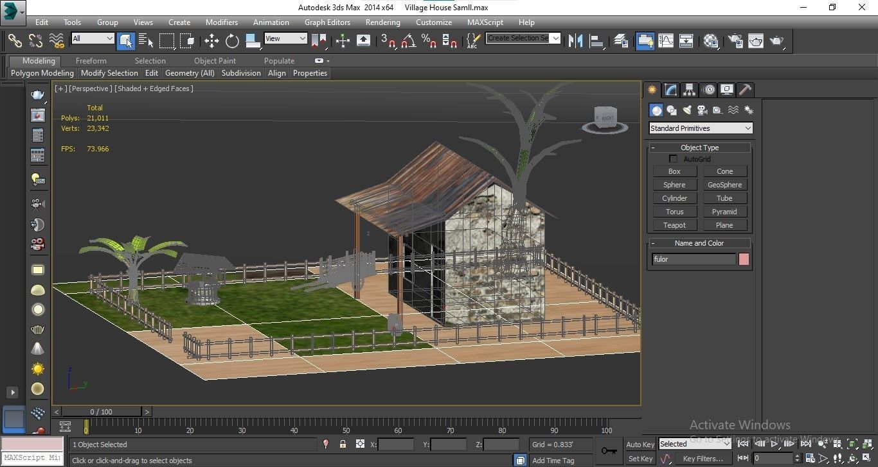Click the Set Key button
Image resolution: width=878 pixels, height=467 pixels.
[640, 459]
